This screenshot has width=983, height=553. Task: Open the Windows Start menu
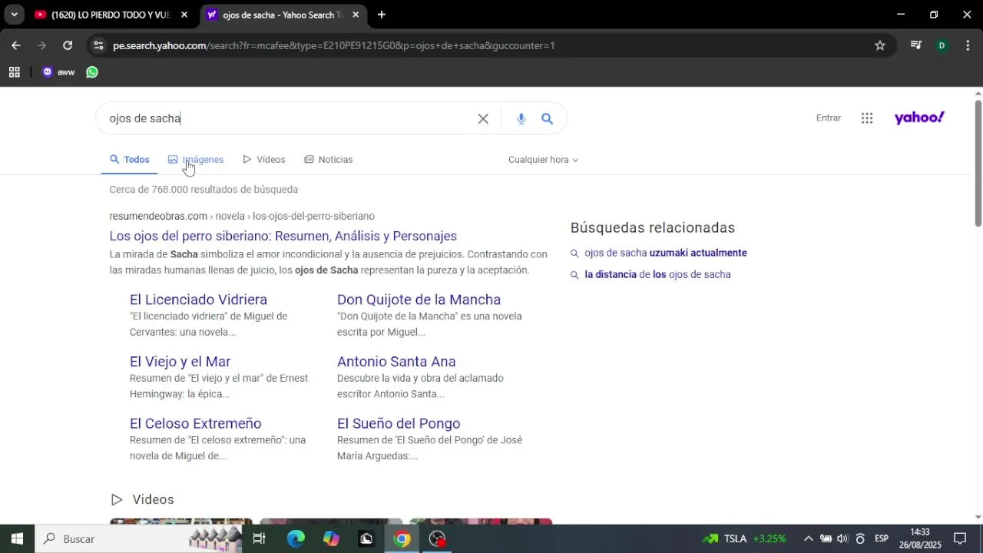[x=17, y=539]
